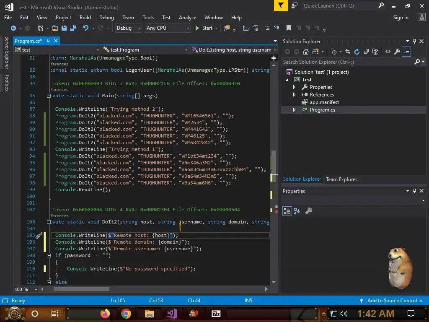Screen dimensions: 429x322
Task: Open the Any CPU platform dropdown
Action: (168, 28)
